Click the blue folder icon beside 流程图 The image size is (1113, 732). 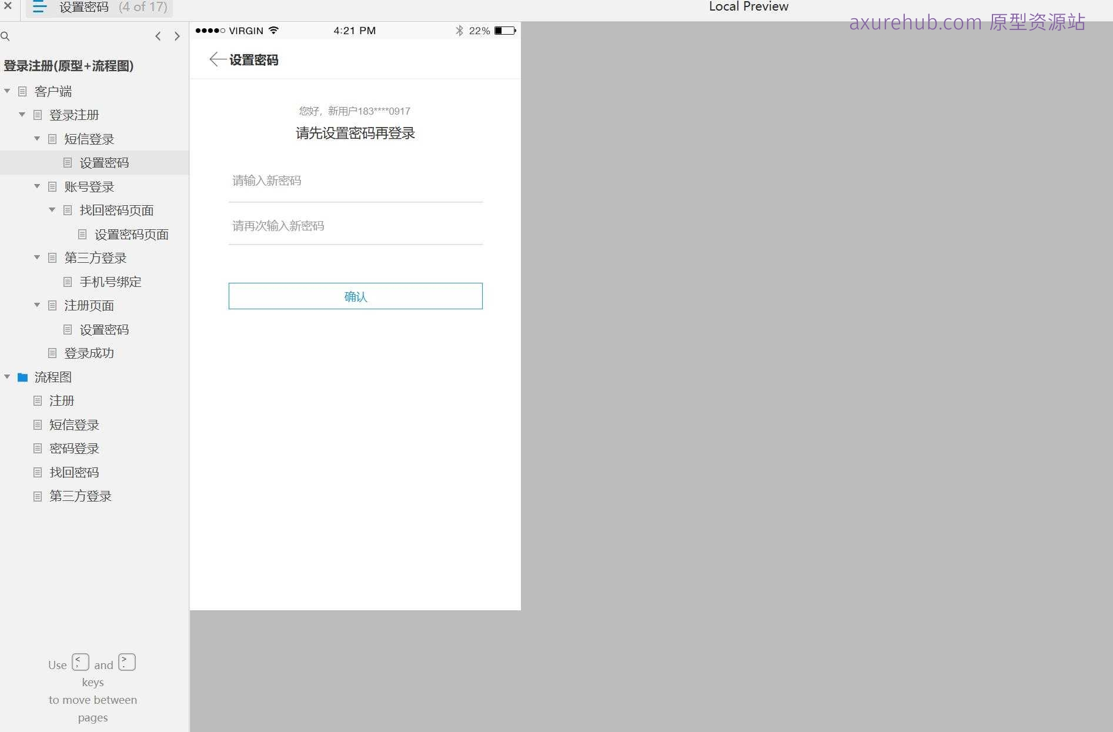(22, 377)
